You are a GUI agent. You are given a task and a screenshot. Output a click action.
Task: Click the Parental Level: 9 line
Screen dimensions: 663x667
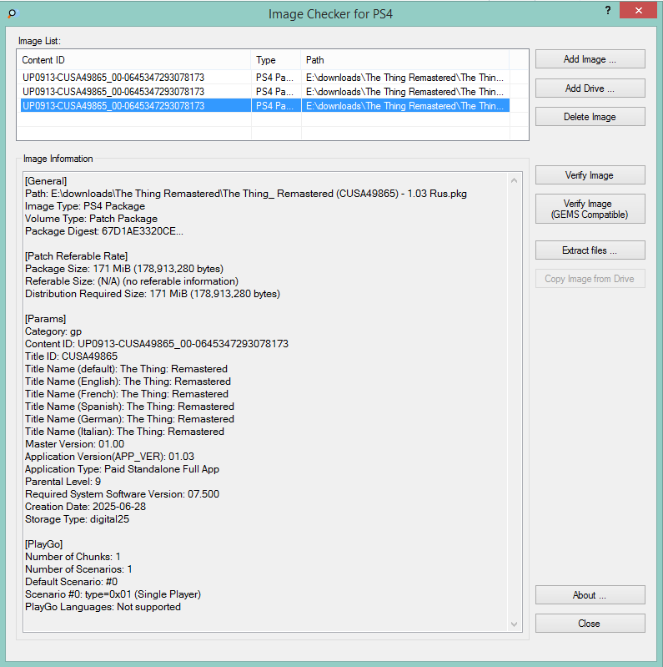[x=63, y=481]
